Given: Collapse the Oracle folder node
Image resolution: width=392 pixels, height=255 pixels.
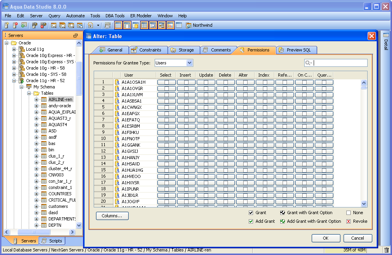Looking at the screenshot, I should coord(7,43).
